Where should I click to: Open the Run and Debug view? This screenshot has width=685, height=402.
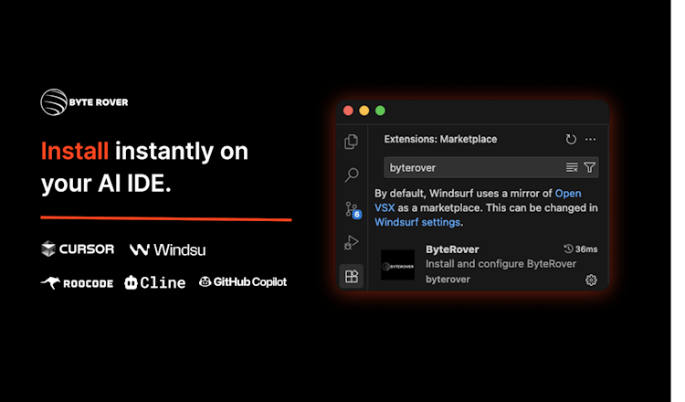click(x=352, y=242)
